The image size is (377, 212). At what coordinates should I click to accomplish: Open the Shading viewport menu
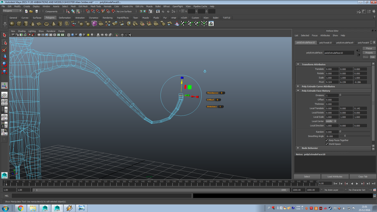[x=22, y=31]
